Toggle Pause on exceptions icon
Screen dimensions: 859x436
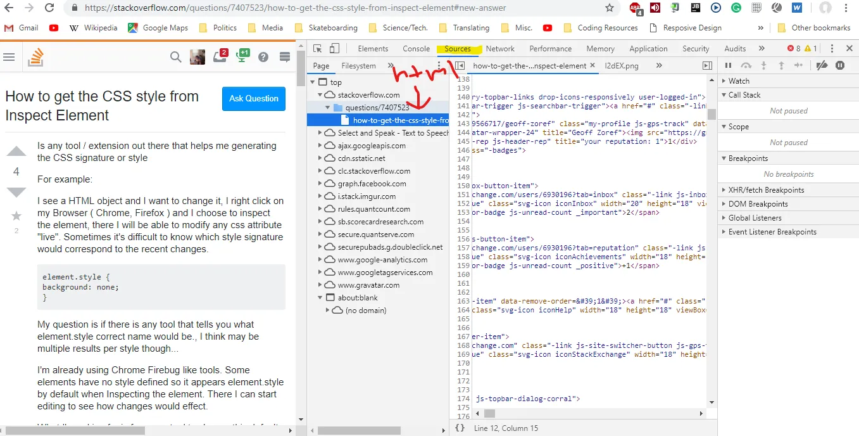tap(840, 65)
